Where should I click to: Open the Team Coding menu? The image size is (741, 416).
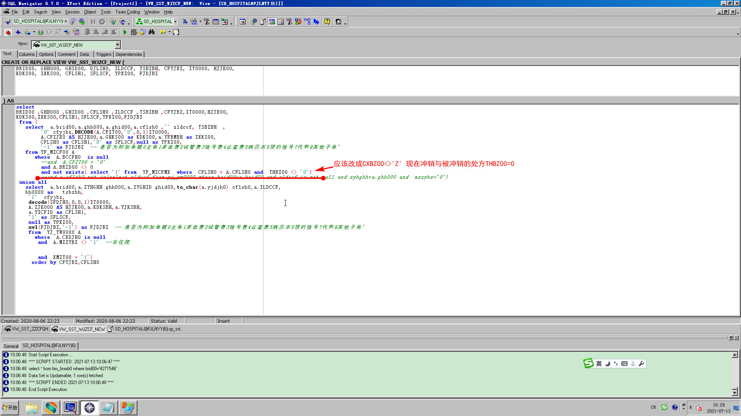[x=127, y=12]
